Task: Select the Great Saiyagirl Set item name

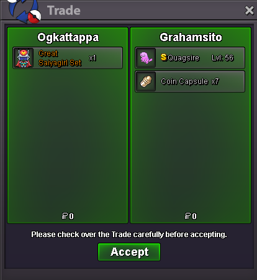Action: pos(60,58)
